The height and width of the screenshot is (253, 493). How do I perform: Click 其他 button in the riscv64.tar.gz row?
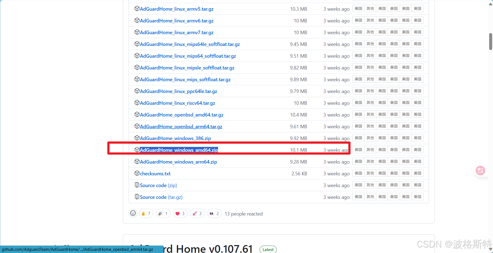tap(370, 103)
